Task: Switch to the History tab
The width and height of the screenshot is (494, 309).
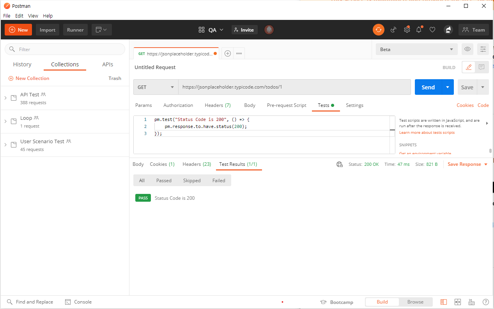Action: (x=22, y=64)
